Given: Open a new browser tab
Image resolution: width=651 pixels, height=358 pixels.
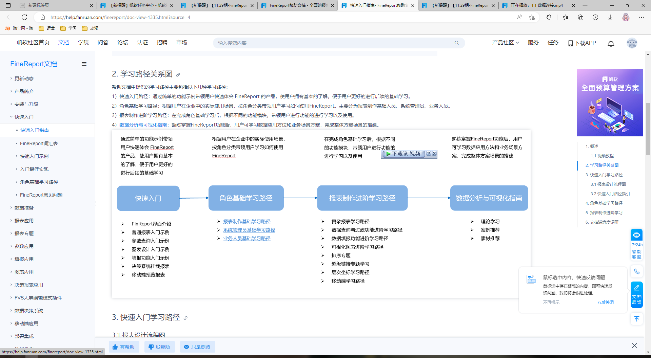Looking at the screenshot, I should click(585, 5).
